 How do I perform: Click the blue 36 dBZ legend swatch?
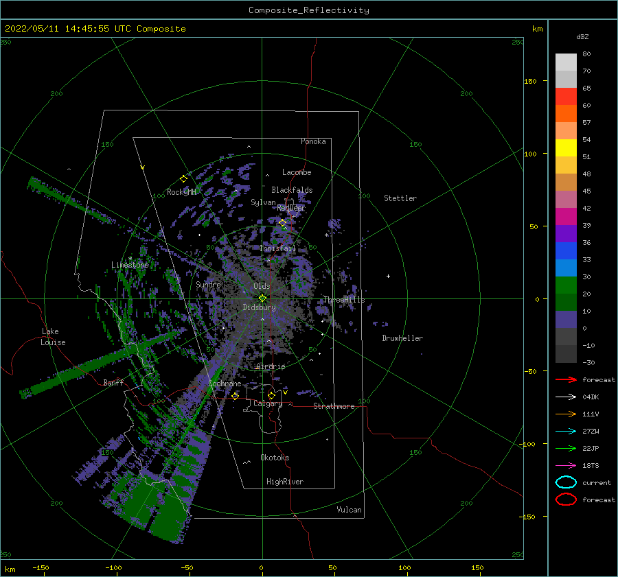566,250
